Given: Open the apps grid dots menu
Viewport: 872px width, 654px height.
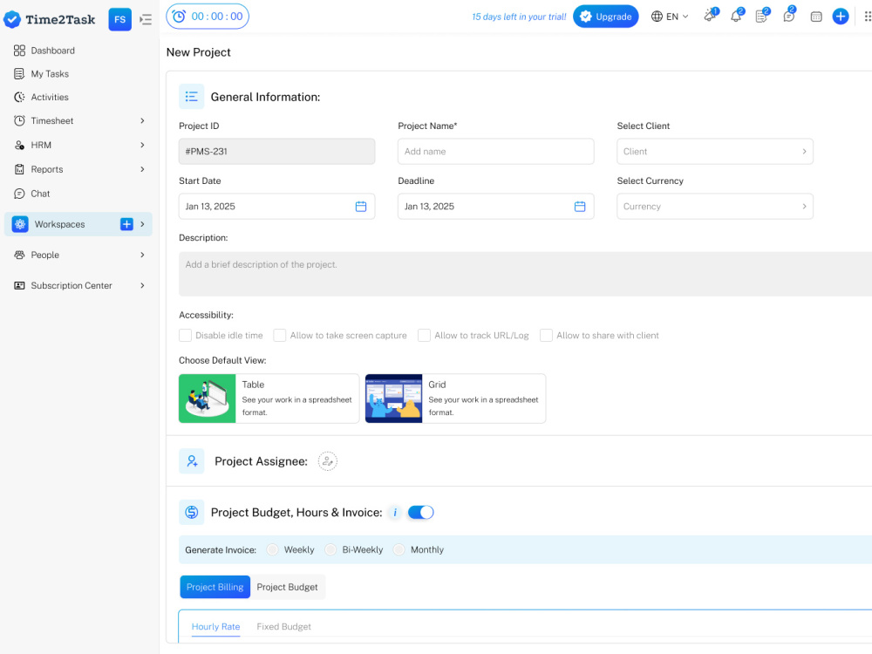Looking at the screenshot, I should coord(867,16).
